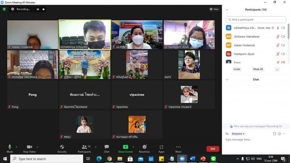The image size is (290, 163).
Task: Focus the Find a participant search box
Action: click(x=256, y=20)
